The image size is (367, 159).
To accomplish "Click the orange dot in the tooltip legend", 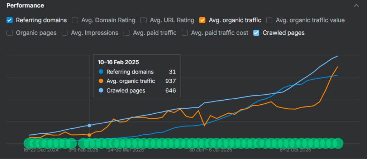I will coord(101,81).
